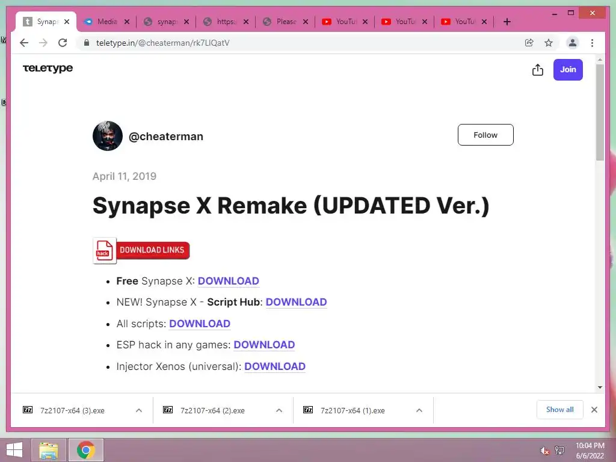
Task: Click Show all downloads
Action: 559,409
